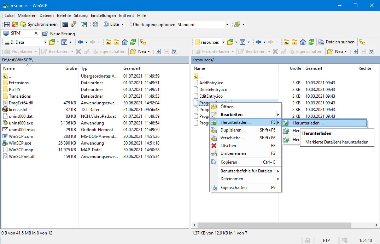Select DeleteEntry.ico in the remote file list
Screen dimensions: 380x244
pos(213,90)
